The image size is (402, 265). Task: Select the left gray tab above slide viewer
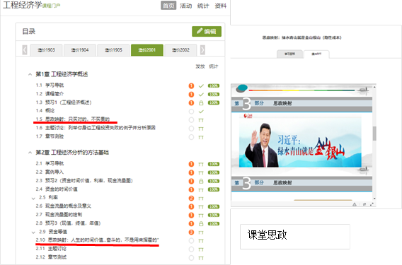[x=289, y=54]
